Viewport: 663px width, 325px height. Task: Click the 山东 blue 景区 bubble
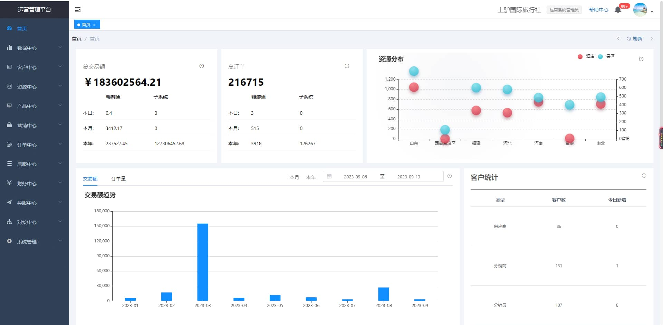click(x=414, y=71)
